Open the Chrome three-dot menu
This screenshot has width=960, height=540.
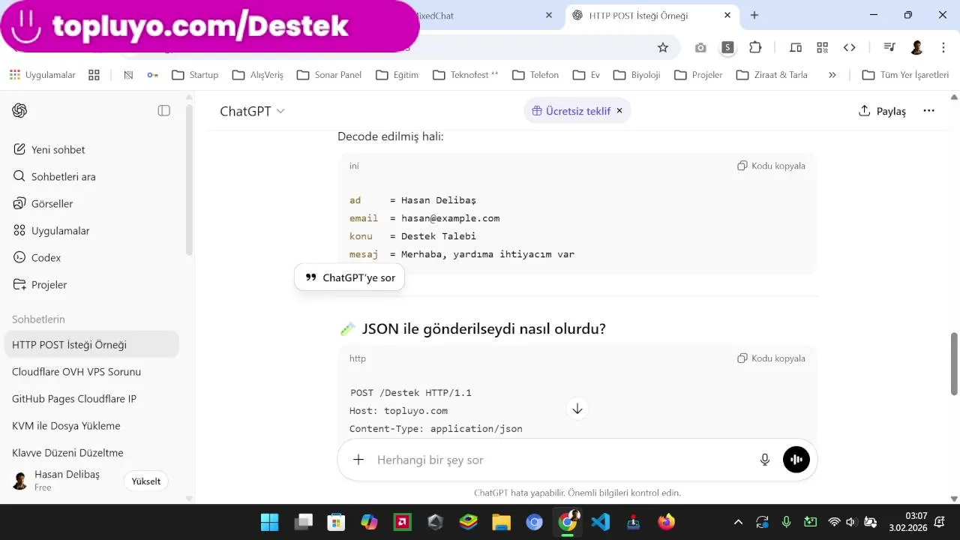[943, 47]
